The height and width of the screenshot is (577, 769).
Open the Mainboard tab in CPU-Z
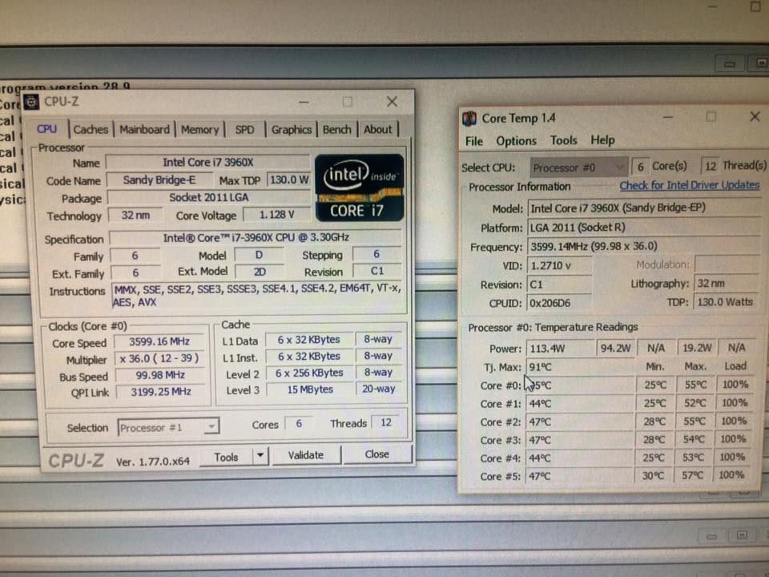pos(144,130)
